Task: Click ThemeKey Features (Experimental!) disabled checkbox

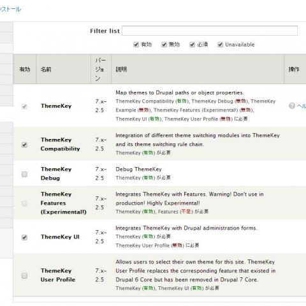Action: pyautogui.click(x=24, y=203)
